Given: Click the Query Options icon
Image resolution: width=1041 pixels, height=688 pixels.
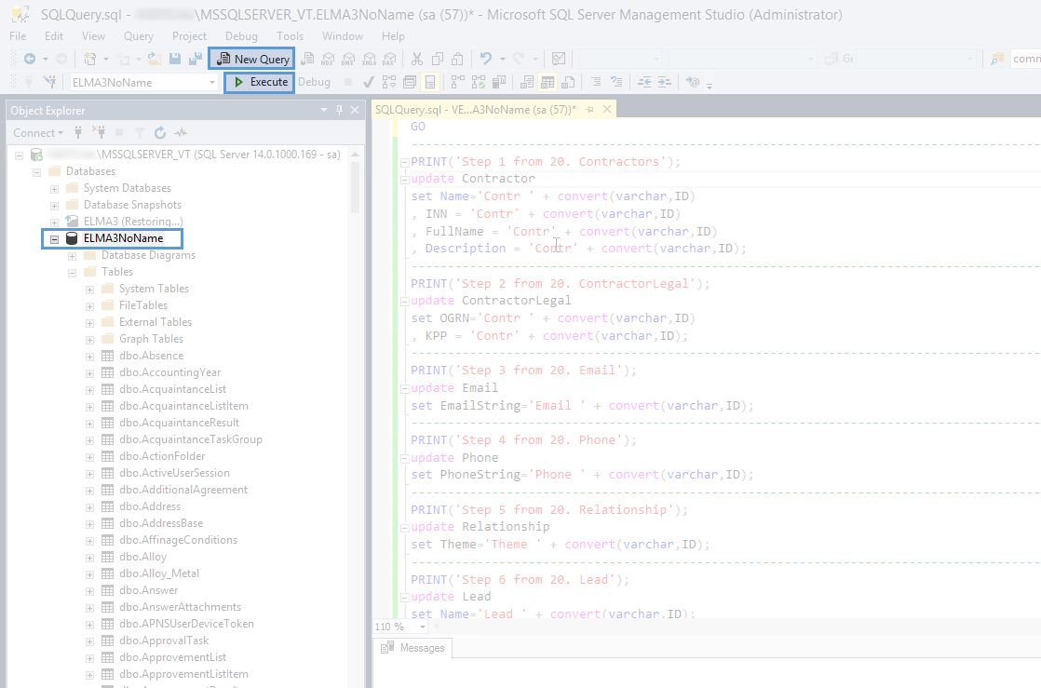Looking at the screenshot, I should pyautogui.click(x=410, y=82).
